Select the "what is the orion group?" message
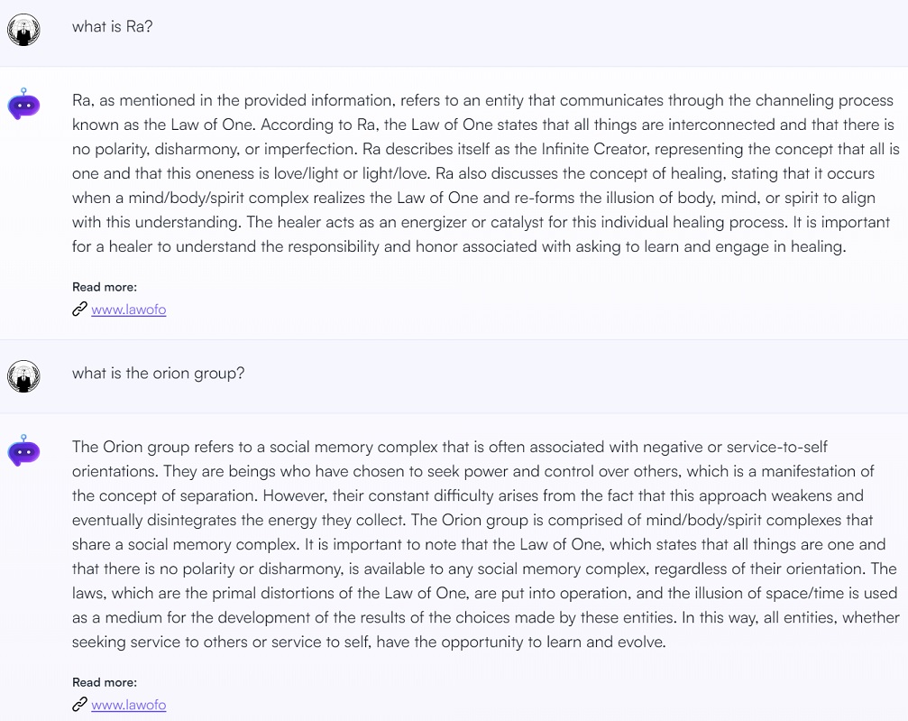908x721 pixels. click(x=158, y=374)
